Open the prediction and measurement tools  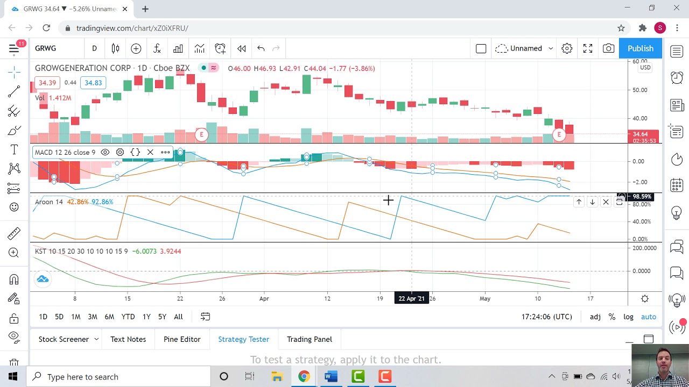[14, 188]
